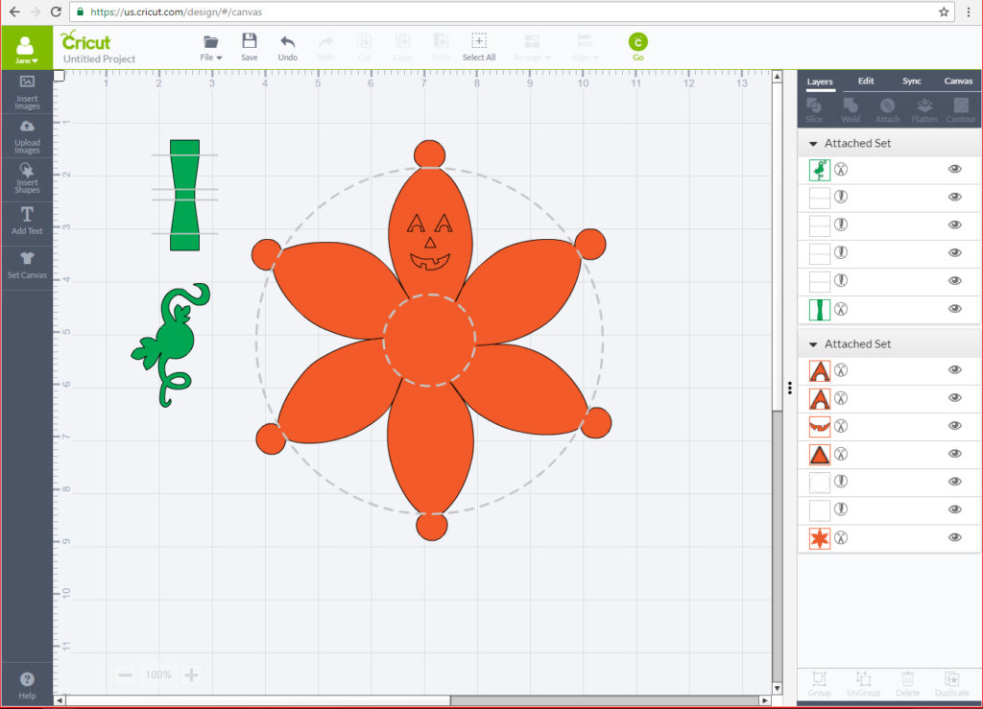Click the zoom in plus button

[191, 675]
